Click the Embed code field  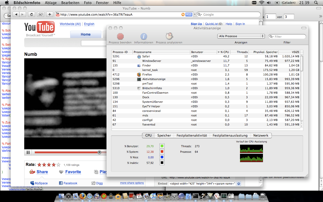tap(202, 184)
